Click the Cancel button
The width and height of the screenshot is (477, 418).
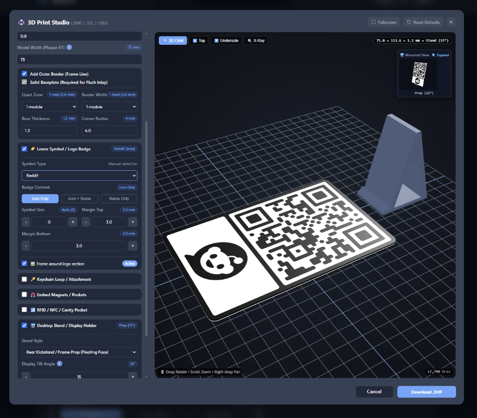coord(374,392)
